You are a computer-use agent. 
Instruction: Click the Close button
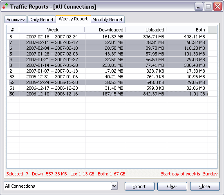(205, 186)
